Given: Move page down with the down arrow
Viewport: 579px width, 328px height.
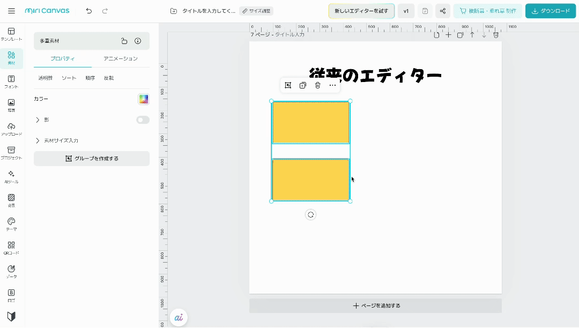Looking at the screenshot, I should coord(484,35).
